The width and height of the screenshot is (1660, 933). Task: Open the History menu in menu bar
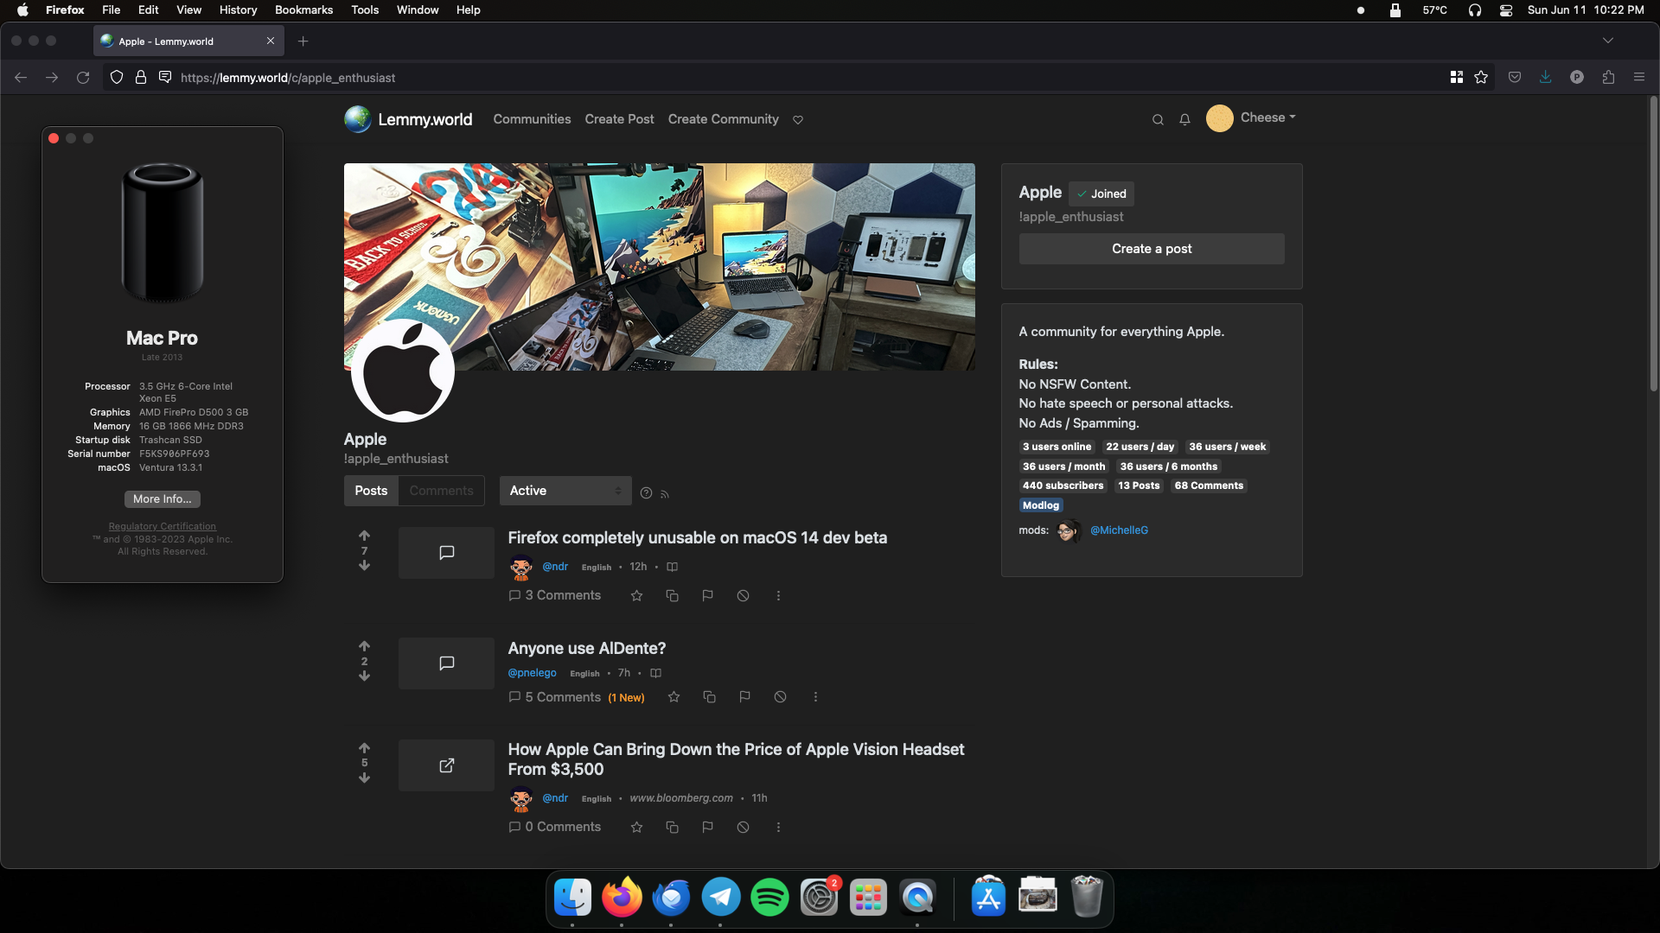(238, 10)
